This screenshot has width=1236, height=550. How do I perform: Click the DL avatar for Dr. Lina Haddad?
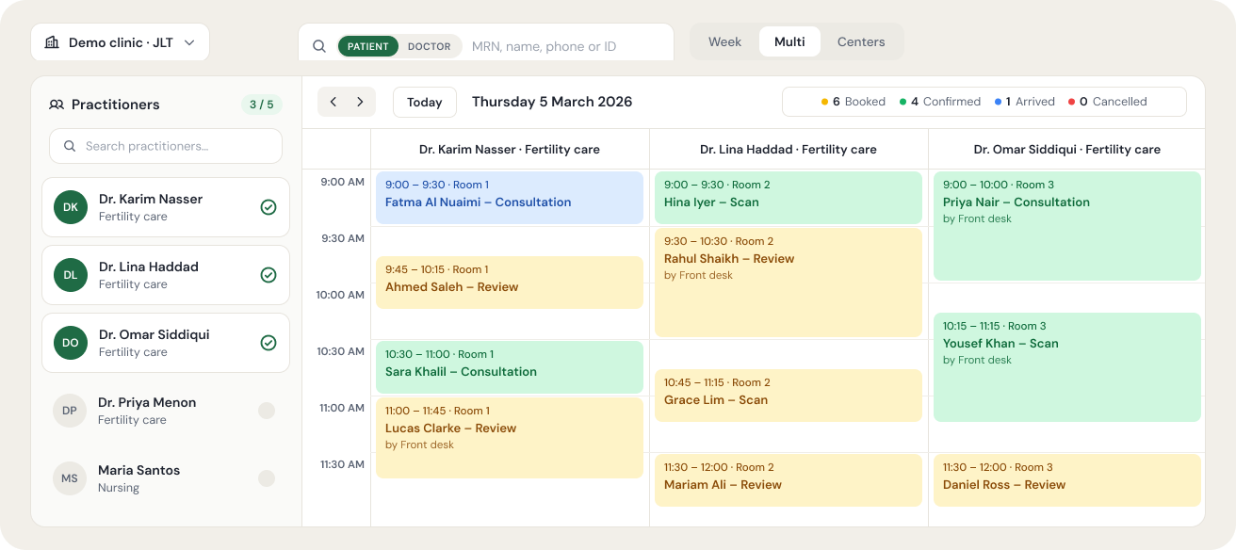click(71, 275)
